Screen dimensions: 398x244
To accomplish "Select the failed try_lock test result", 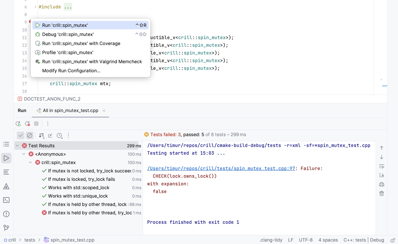I will [x=90, y=213].
